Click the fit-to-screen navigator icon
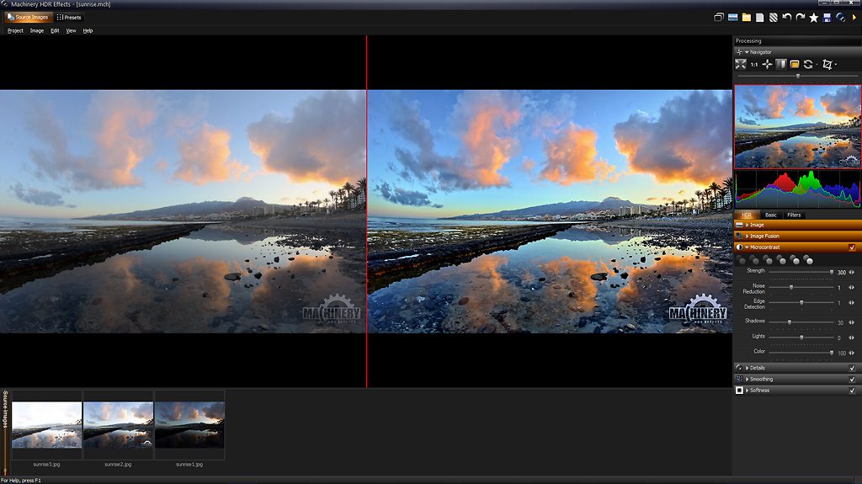The image size is (862, 484). pos(741,64)
